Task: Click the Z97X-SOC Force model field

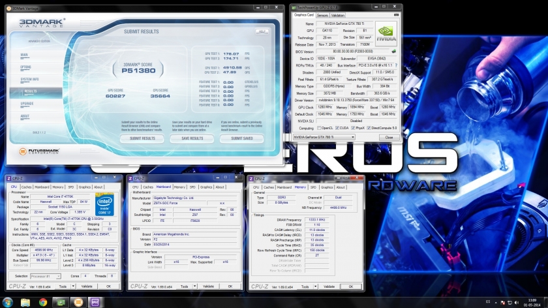Action: point(179,203)
